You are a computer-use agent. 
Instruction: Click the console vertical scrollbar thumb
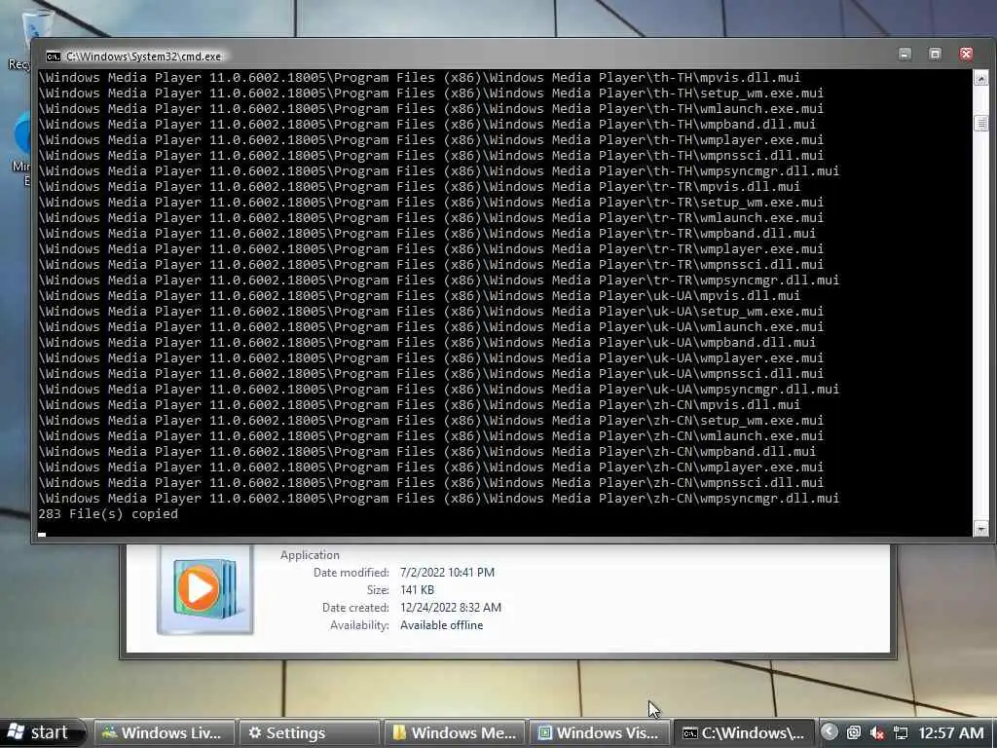pos(980,123)
